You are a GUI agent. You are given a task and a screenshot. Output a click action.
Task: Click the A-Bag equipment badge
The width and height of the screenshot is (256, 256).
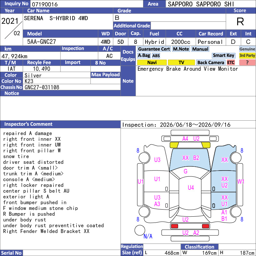pyautogui.click(x=144, y=55)
